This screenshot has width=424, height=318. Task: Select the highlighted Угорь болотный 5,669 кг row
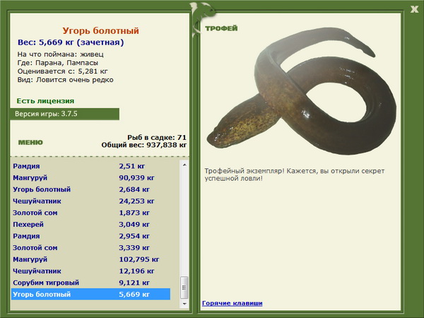(x=91, y=294)
